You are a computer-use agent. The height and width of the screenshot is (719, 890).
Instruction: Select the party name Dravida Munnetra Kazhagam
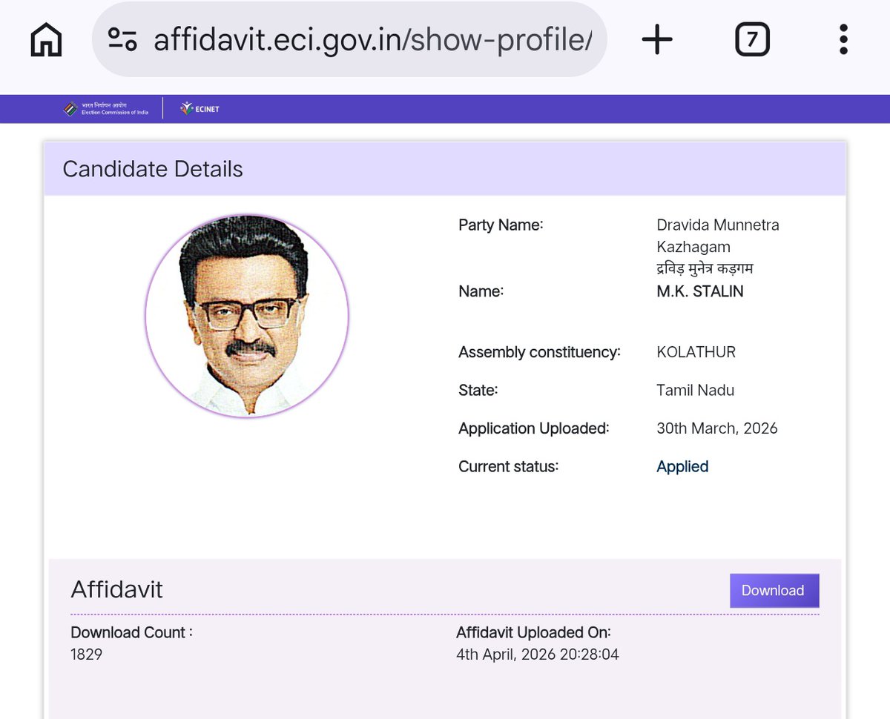(x=718, y=236)
